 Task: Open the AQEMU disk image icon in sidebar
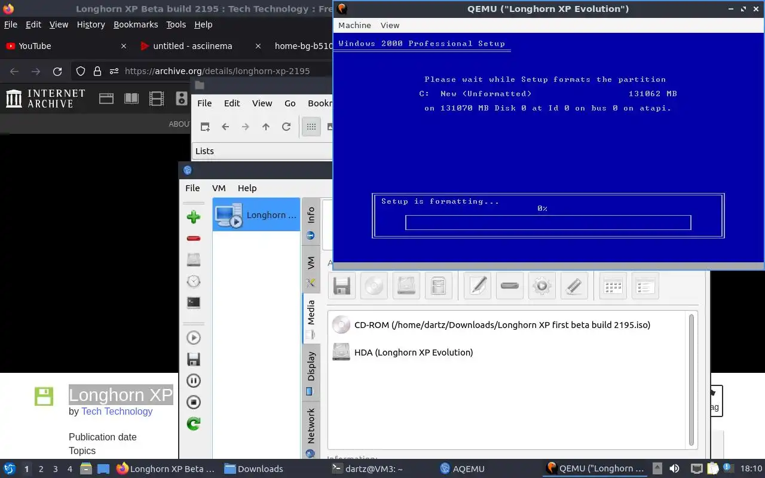pyautogui.click(x=193, y=260)
